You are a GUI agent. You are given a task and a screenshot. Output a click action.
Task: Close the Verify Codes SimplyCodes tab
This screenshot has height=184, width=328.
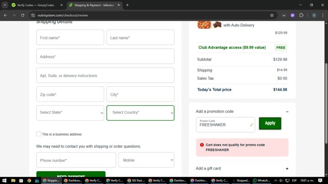point(61,5)
